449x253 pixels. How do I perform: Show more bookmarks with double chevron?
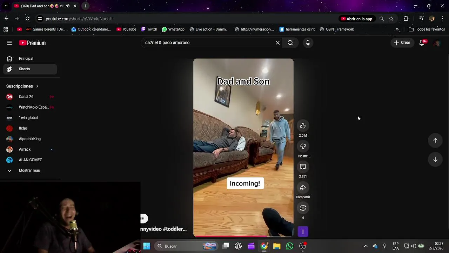click(397, 30)
